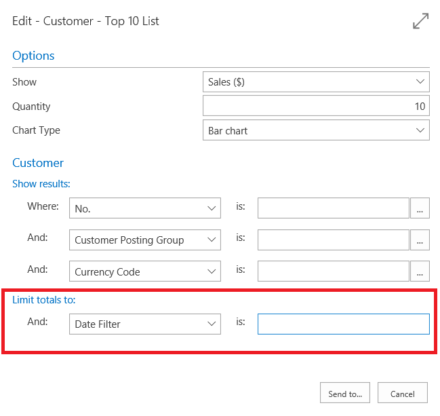Open the No. field selector dropdown

[145, 209]
